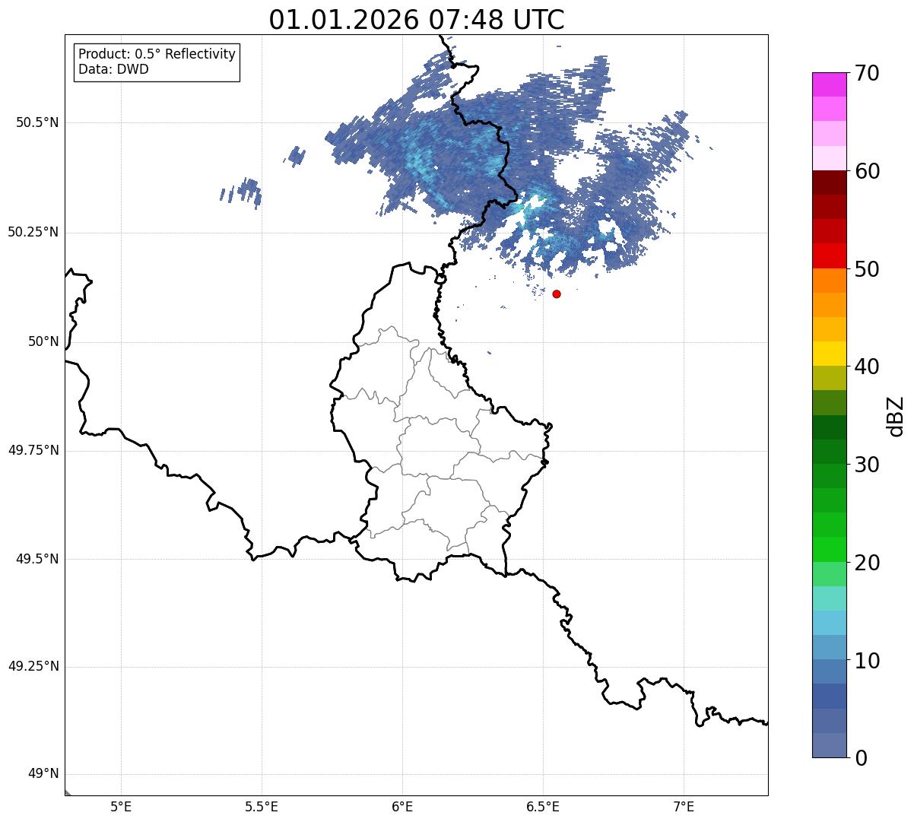Click the 6°E longitude label
Screen dimensions: 914x822
click(x=402, y=806)
